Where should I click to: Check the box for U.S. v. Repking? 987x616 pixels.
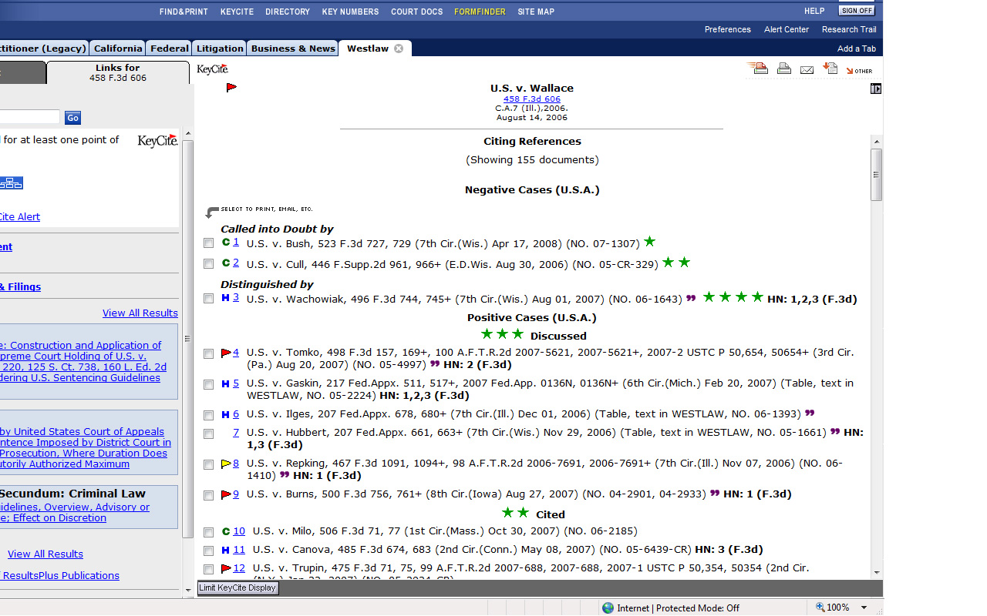pyautogui.click(x=208, y=465)
